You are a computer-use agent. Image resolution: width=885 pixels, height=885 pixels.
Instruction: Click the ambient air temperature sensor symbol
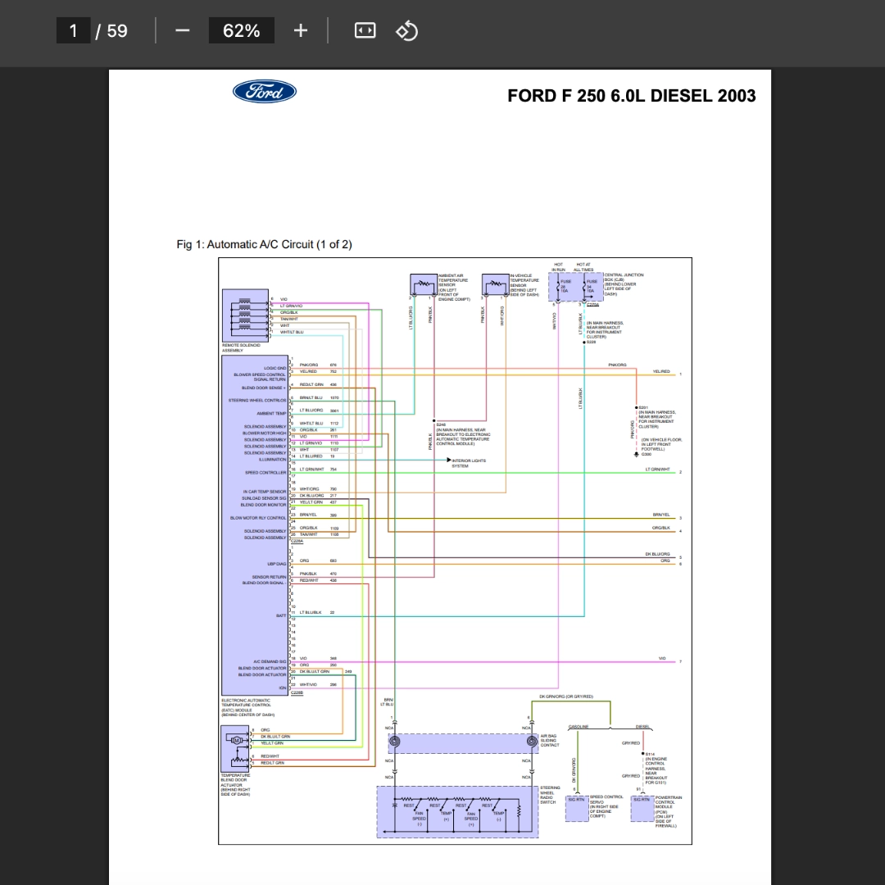424,284
